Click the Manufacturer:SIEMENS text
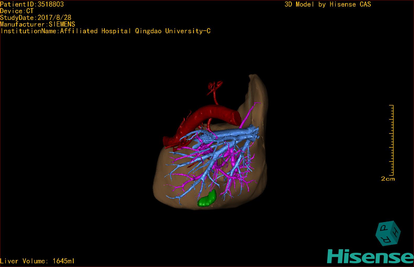 click(37, 24)
